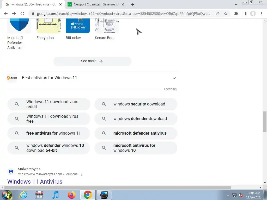Switch to Chrome in the taskbar
Image resolution: width=267 pixels, height=200 pixels.
click(88, 195)
